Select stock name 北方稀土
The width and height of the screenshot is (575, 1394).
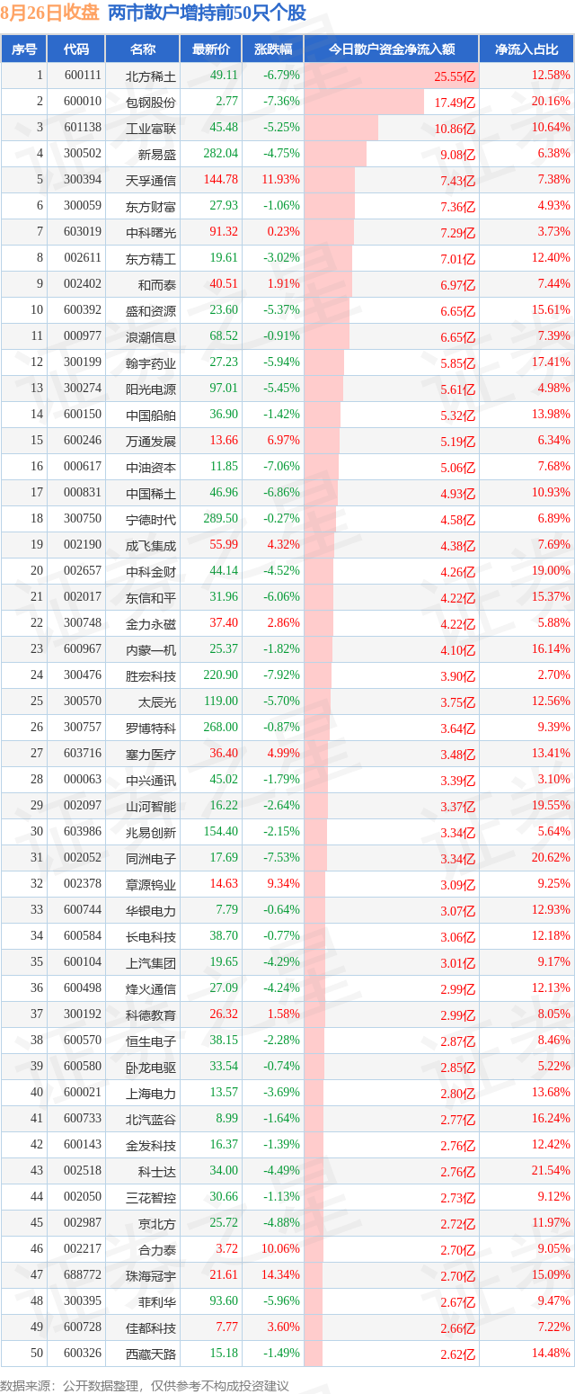[x=151, y=76]
